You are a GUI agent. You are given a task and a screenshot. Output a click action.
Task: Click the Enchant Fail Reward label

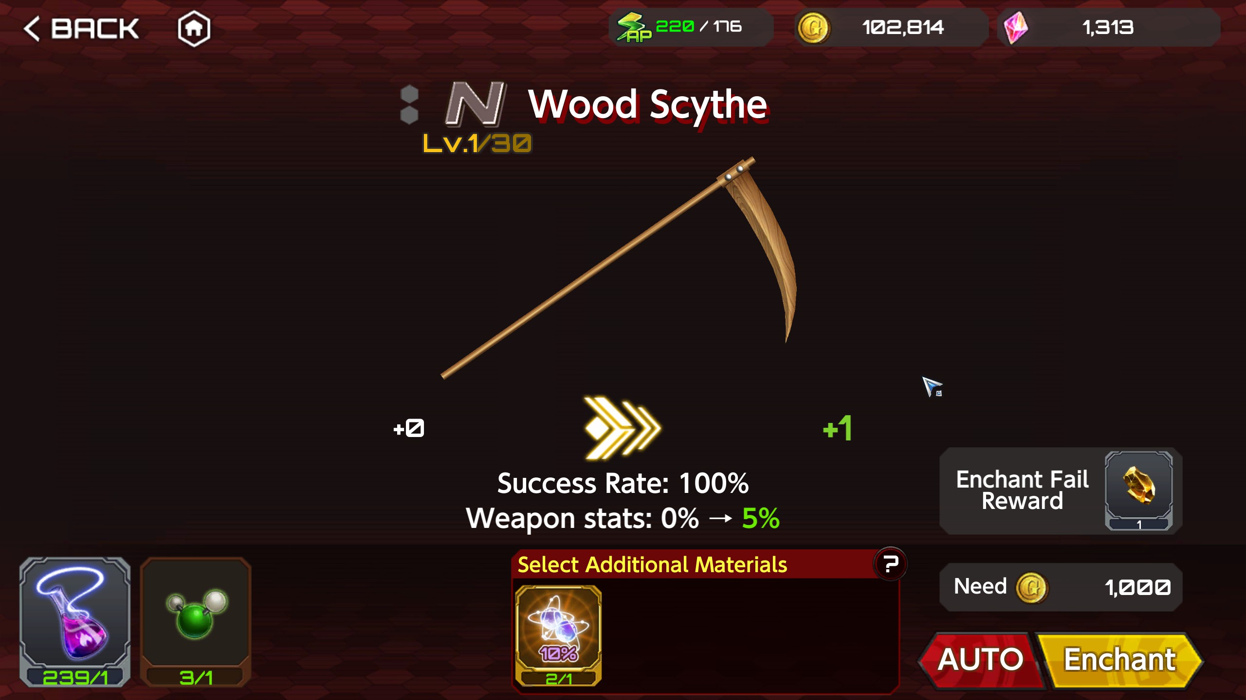(1022, 490)
